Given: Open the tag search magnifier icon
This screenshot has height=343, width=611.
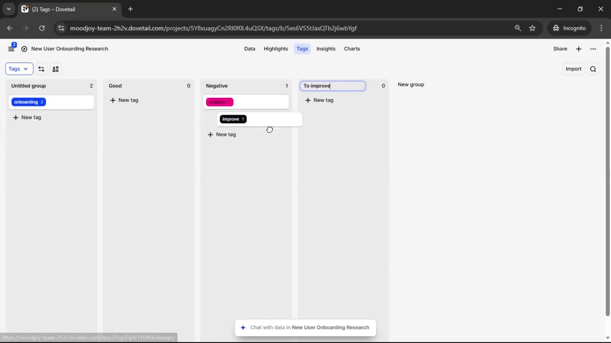Looking at the screenshot, I should (593, 69).
